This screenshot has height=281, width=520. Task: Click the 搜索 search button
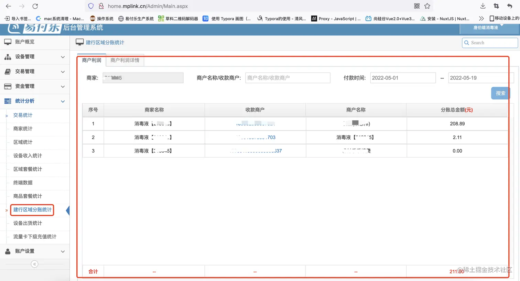pos(500,93)
